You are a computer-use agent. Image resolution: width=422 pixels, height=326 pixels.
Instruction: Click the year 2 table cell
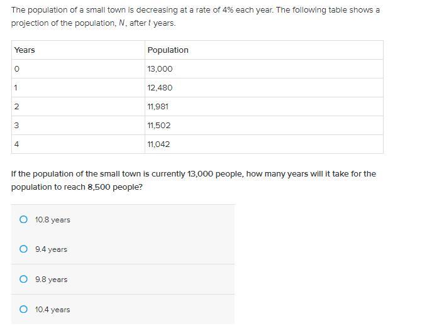pos(78,106)
